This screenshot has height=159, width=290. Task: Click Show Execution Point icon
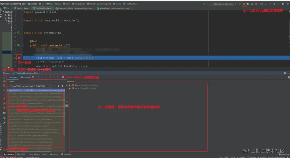pos(33,77)
